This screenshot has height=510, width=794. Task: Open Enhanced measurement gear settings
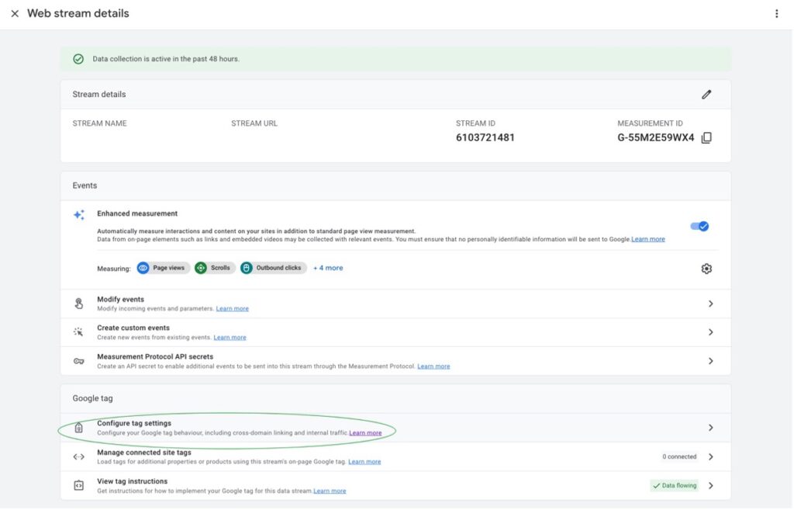[x=706, y=269]
